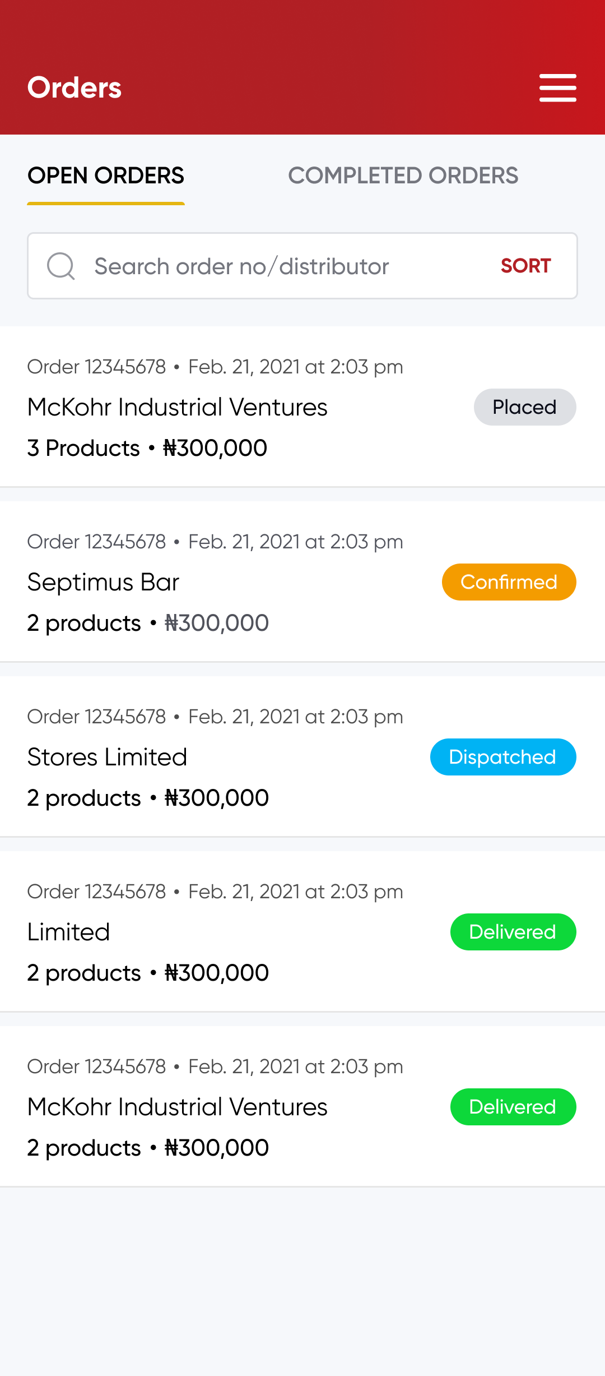Open the first McKohr Industrial Ventures order
This screenshot has width=605, height=1376.
[177, 408]
